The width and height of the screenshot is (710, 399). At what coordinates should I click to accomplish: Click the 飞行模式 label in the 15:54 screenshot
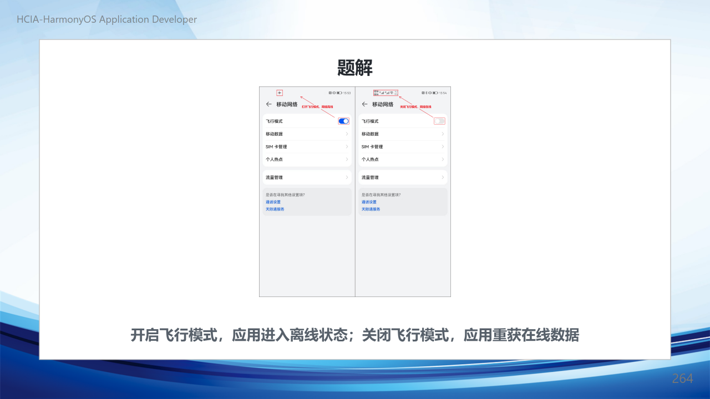point(370,121)
